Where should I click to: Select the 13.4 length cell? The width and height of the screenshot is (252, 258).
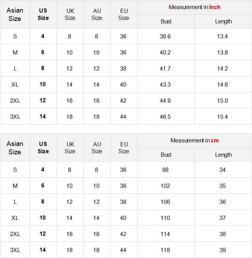pos(223,36)
